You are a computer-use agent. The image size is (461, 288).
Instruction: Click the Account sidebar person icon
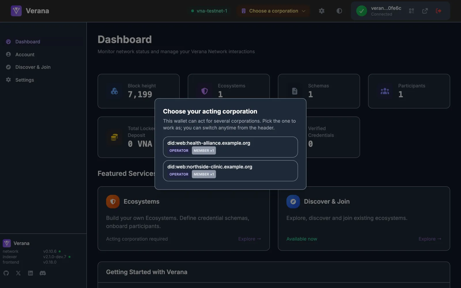coord(8,54)
